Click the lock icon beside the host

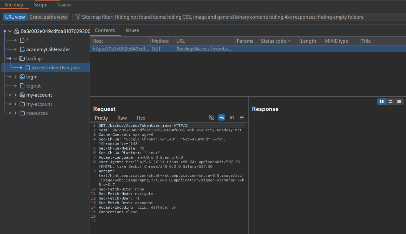point(17,31)
